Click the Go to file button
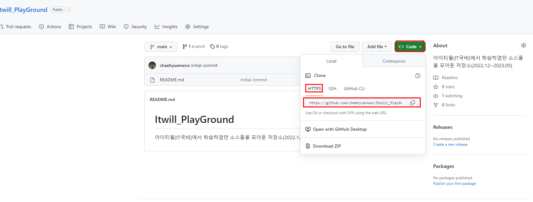This screenshot has height=202, width=533. [345, 47]
